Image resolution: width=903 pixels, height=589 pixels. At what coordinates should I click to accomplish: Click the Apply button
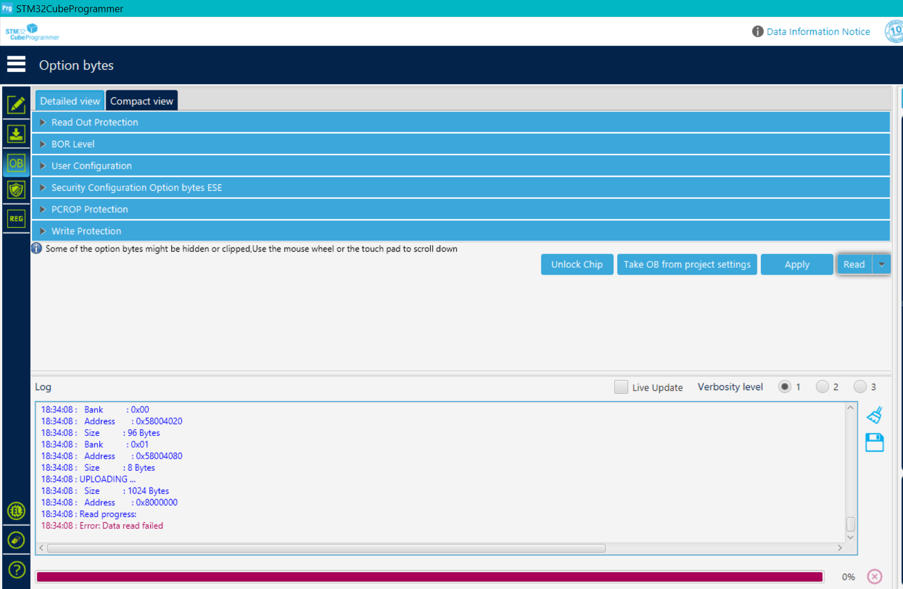[x=796, y=264]
